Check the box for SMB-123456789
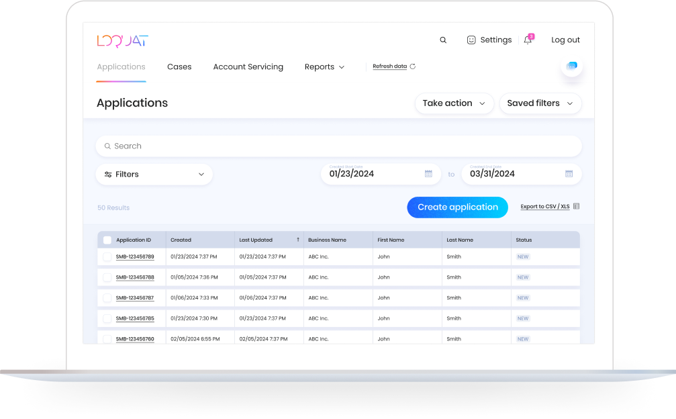 [x=107, y=257]
